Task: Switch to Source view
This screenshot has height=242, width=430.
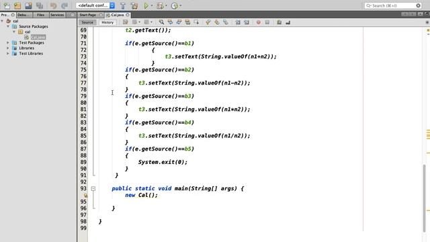Action: click(x=87, y=22)
